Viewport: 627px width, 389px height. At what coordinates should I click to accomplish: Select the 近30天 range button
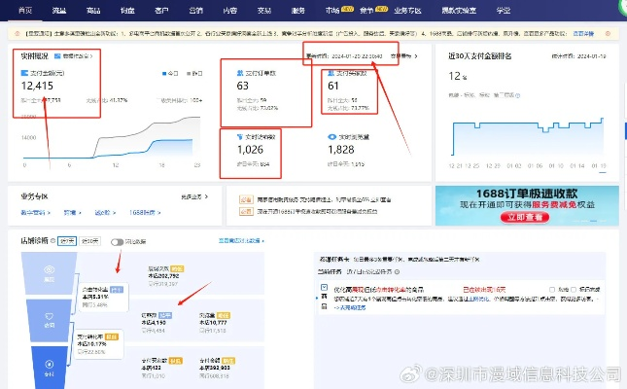pos(89,241)
